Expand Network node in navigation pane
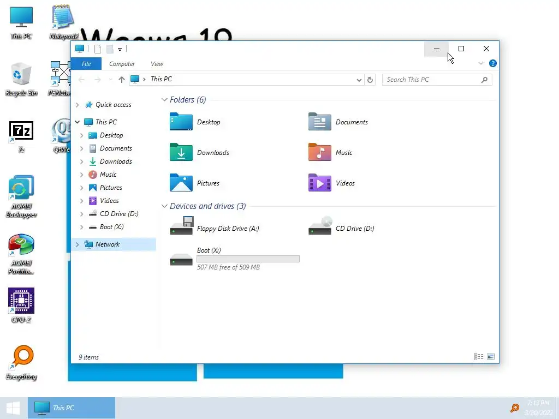 [x=78, y=244]
